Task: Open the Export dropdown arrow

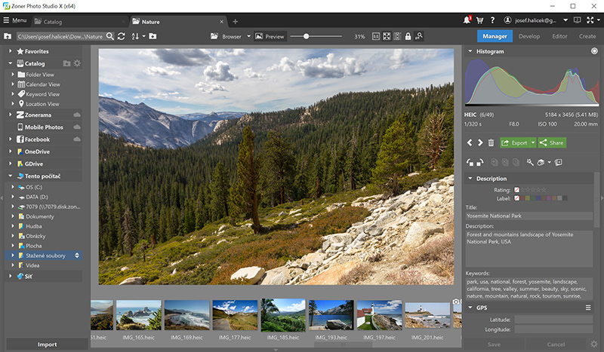Action: tap(533, 142)
